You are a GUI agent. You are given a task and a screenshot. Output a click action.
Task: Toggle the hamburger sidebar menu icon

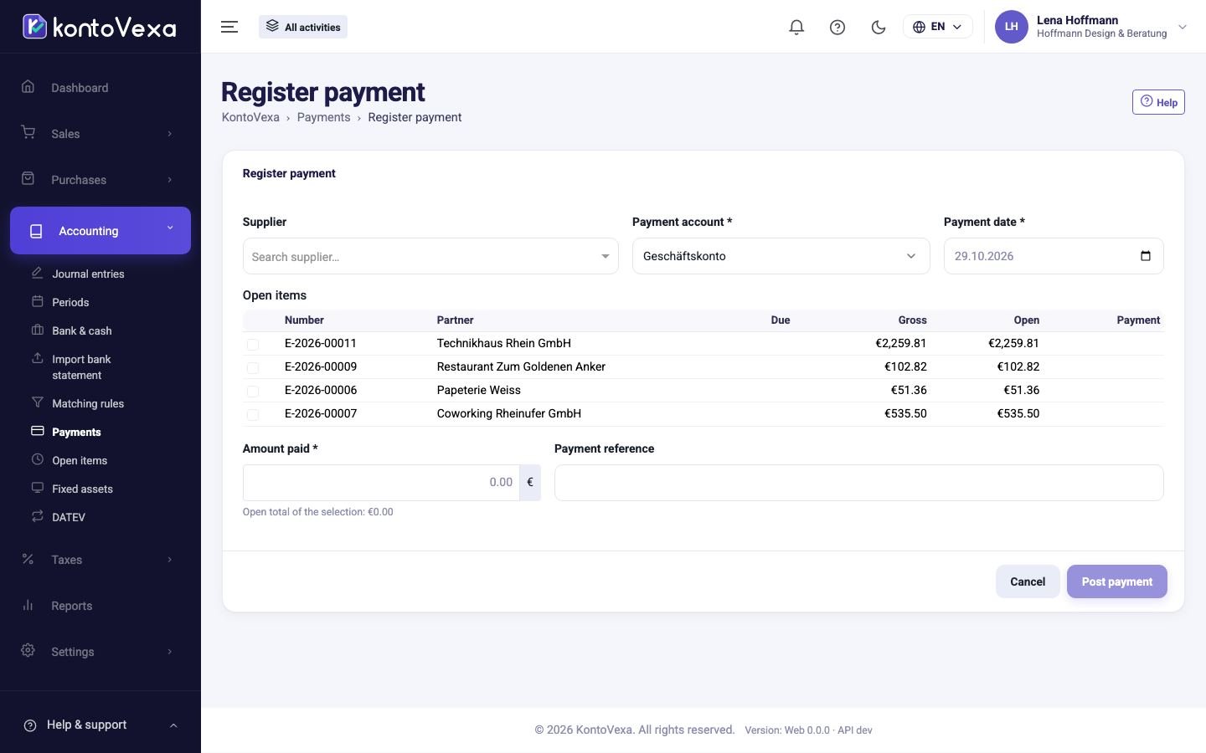coord(229,27)
